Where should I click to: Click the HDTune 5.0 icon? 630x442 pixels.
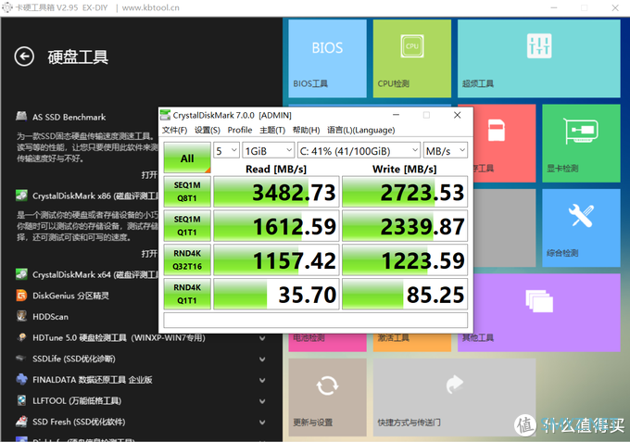point(21,337)
